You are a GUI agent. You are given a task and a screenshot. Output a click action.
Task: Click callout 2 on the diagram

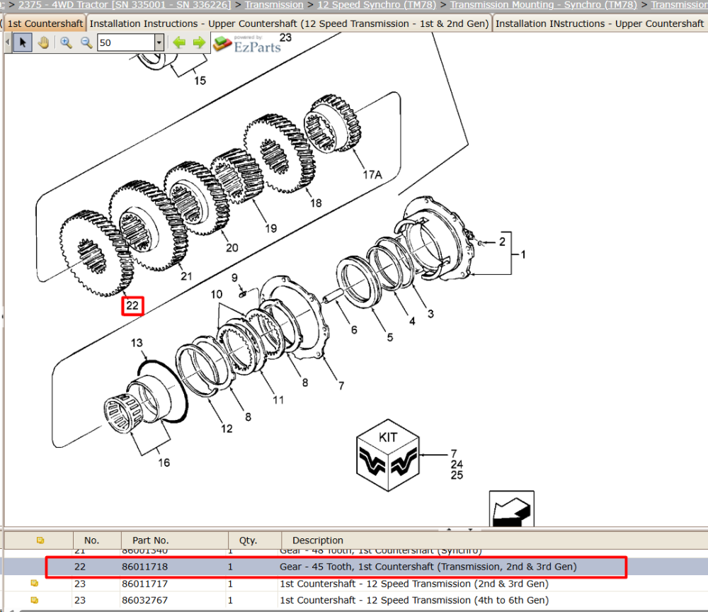tap(502, 242)
